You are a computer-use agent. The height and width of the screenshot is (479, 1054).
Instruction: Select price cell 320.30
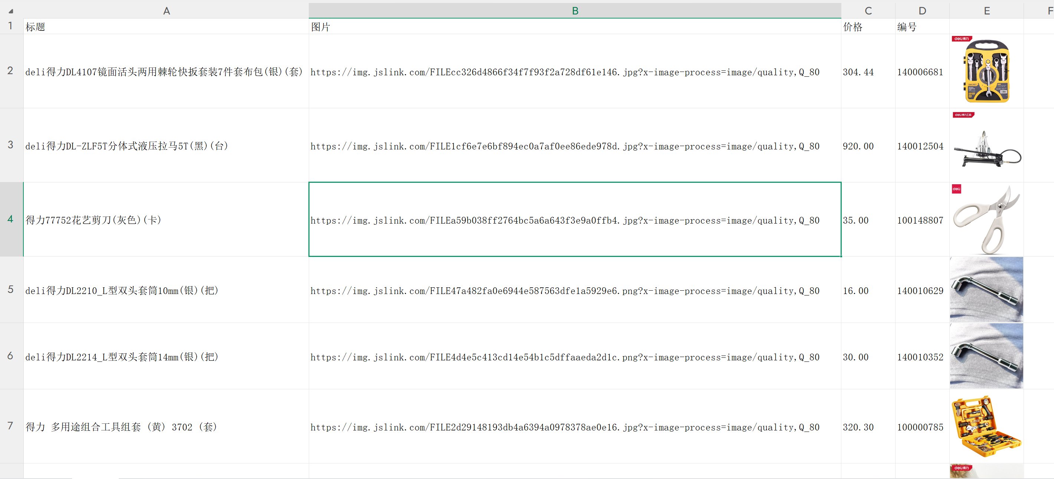tap(868, 427)
